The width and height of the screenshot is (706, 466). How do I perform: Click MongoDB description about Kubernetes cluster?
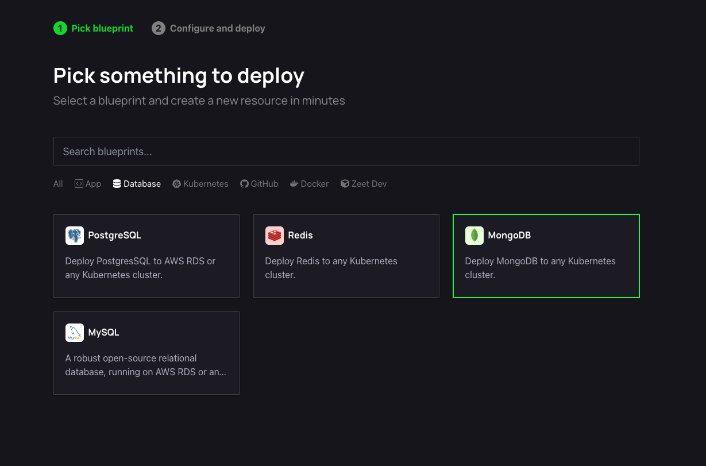click(540, 268)
